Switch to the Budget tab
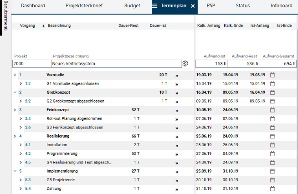This screenshot has height=194, width=298. click(132, 6)
